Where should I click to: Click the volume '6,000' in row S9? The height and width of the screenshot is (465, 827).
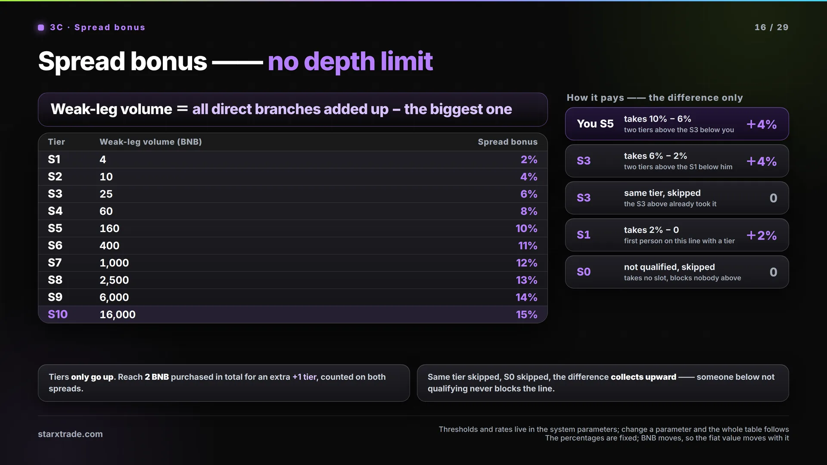click(114, 297)
